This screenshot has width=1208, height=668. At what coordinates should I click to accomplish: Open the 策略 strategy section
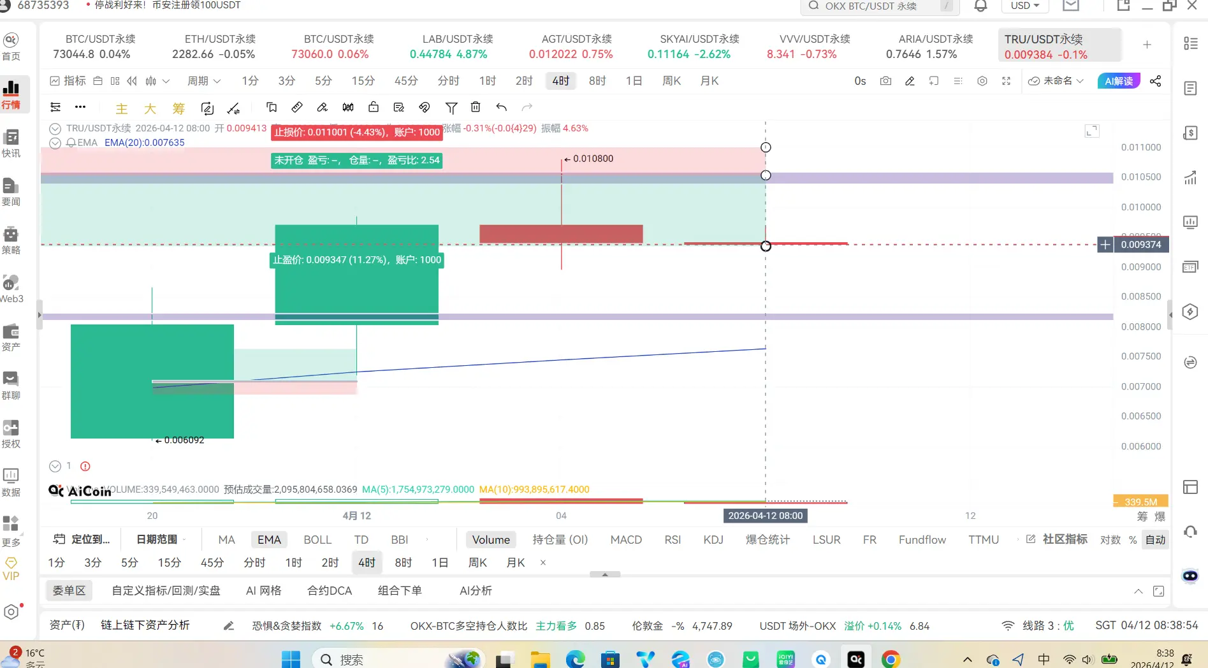(x=11, y=241)
